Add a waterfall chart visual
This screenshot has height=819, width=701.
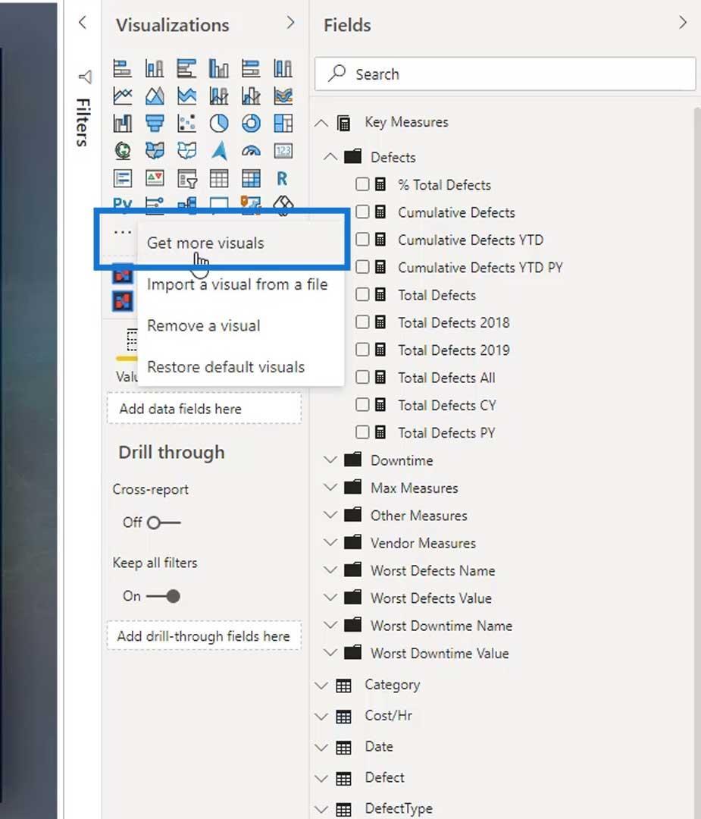(x=122, y=124)
